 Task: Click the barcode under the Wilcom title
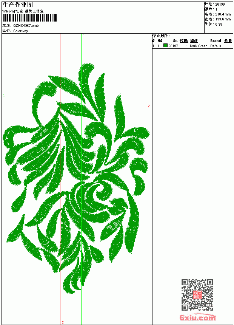pyautogui.click(x=29, y=18)
